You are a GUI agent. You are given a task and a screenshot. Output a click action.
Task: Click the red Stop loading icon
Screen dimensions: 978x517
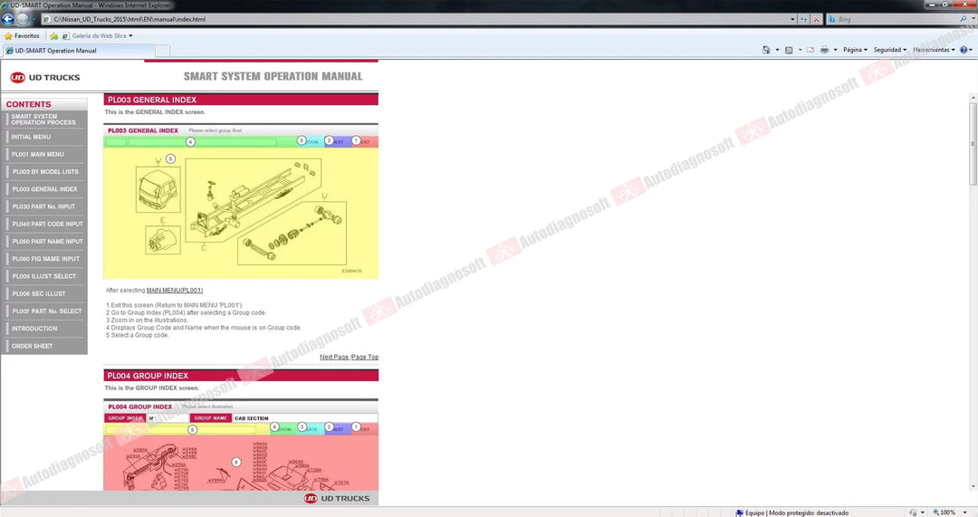click(816, 19)
